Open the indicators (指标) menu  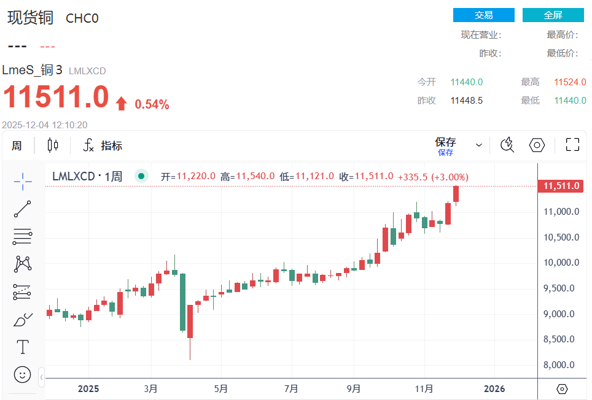click(103, 145)
